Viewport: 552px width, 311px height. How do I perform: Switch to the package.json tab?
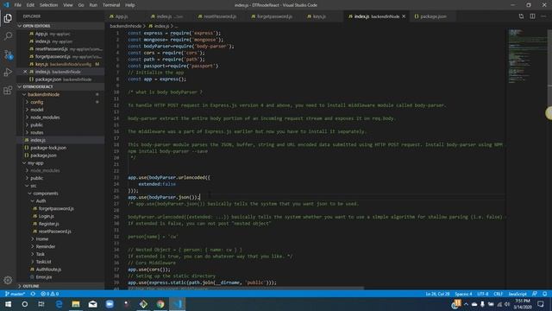tap(433, 16)
